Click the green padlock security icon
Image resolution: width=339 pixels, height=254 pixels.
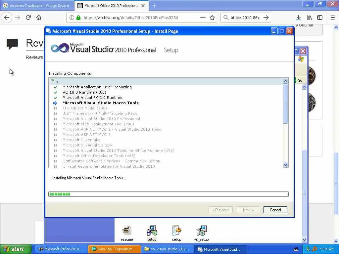coord(78,18)
